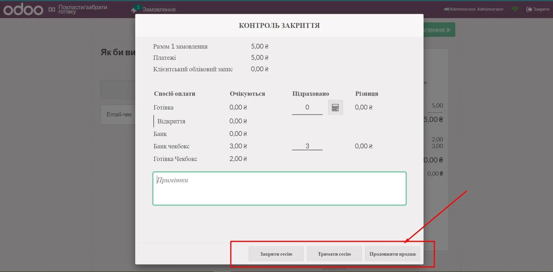Open the Замовлення menu item

point(159,9)
